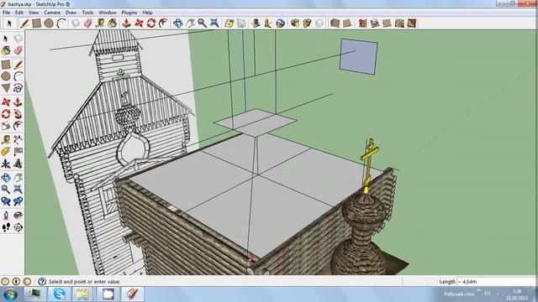Go to Next view in left tool set
This screenshot has height=302, width=538.
pyautogui.click(x=18, y=201)
